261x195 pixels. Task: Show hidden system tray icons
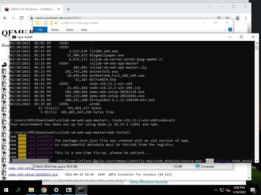coord(216,190)
